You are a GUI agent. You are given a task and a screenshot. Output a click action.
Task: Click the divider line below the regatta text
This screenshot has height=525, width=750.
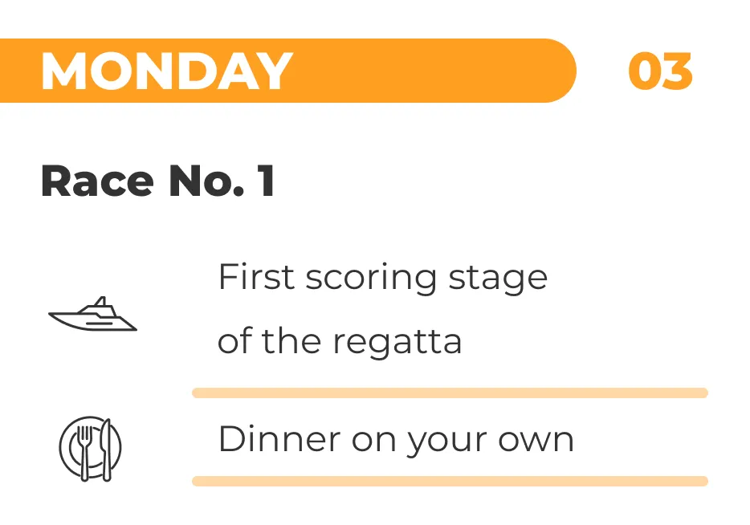click(x=450, y=393)
